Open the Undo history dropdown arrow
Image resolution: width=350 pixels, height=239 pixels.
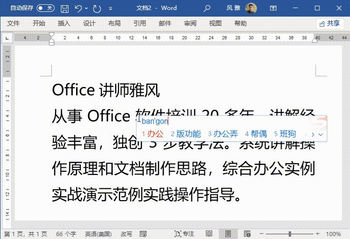(87, 9)
